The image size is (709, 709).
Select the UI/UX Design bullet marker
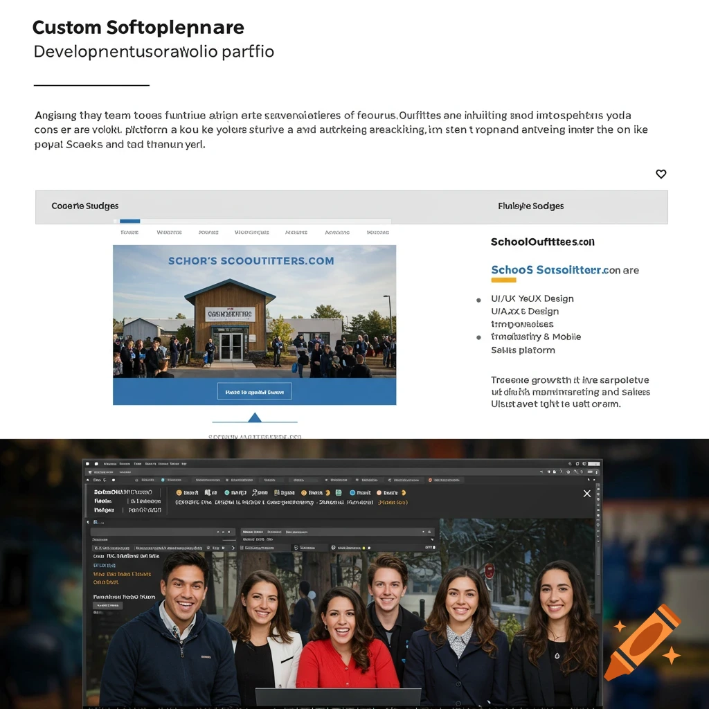[478, 299]
